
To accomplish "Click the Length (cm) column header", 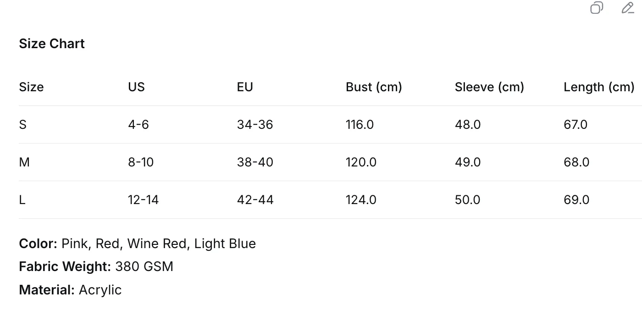I will tap(599, 87).
